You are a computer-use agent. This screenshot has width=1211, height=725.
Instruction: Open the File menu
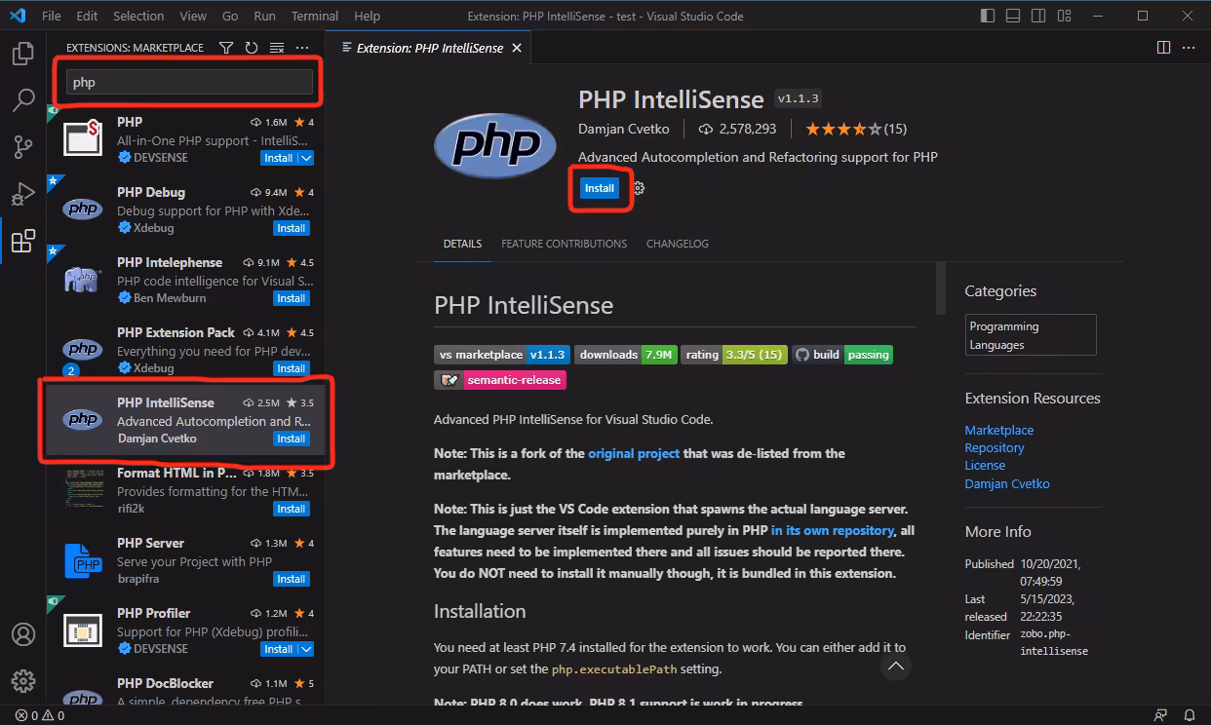coord(52,16)
